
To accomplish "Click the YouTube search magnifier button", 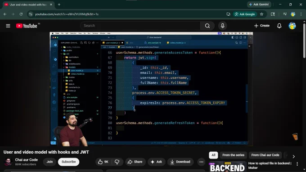I will (x=207, y=26).
